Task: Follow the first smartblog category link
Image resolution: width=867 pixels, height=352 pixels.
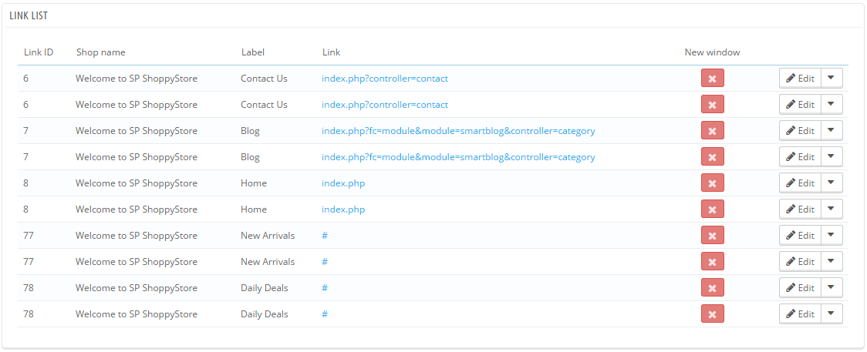Action: click(458, 131)
